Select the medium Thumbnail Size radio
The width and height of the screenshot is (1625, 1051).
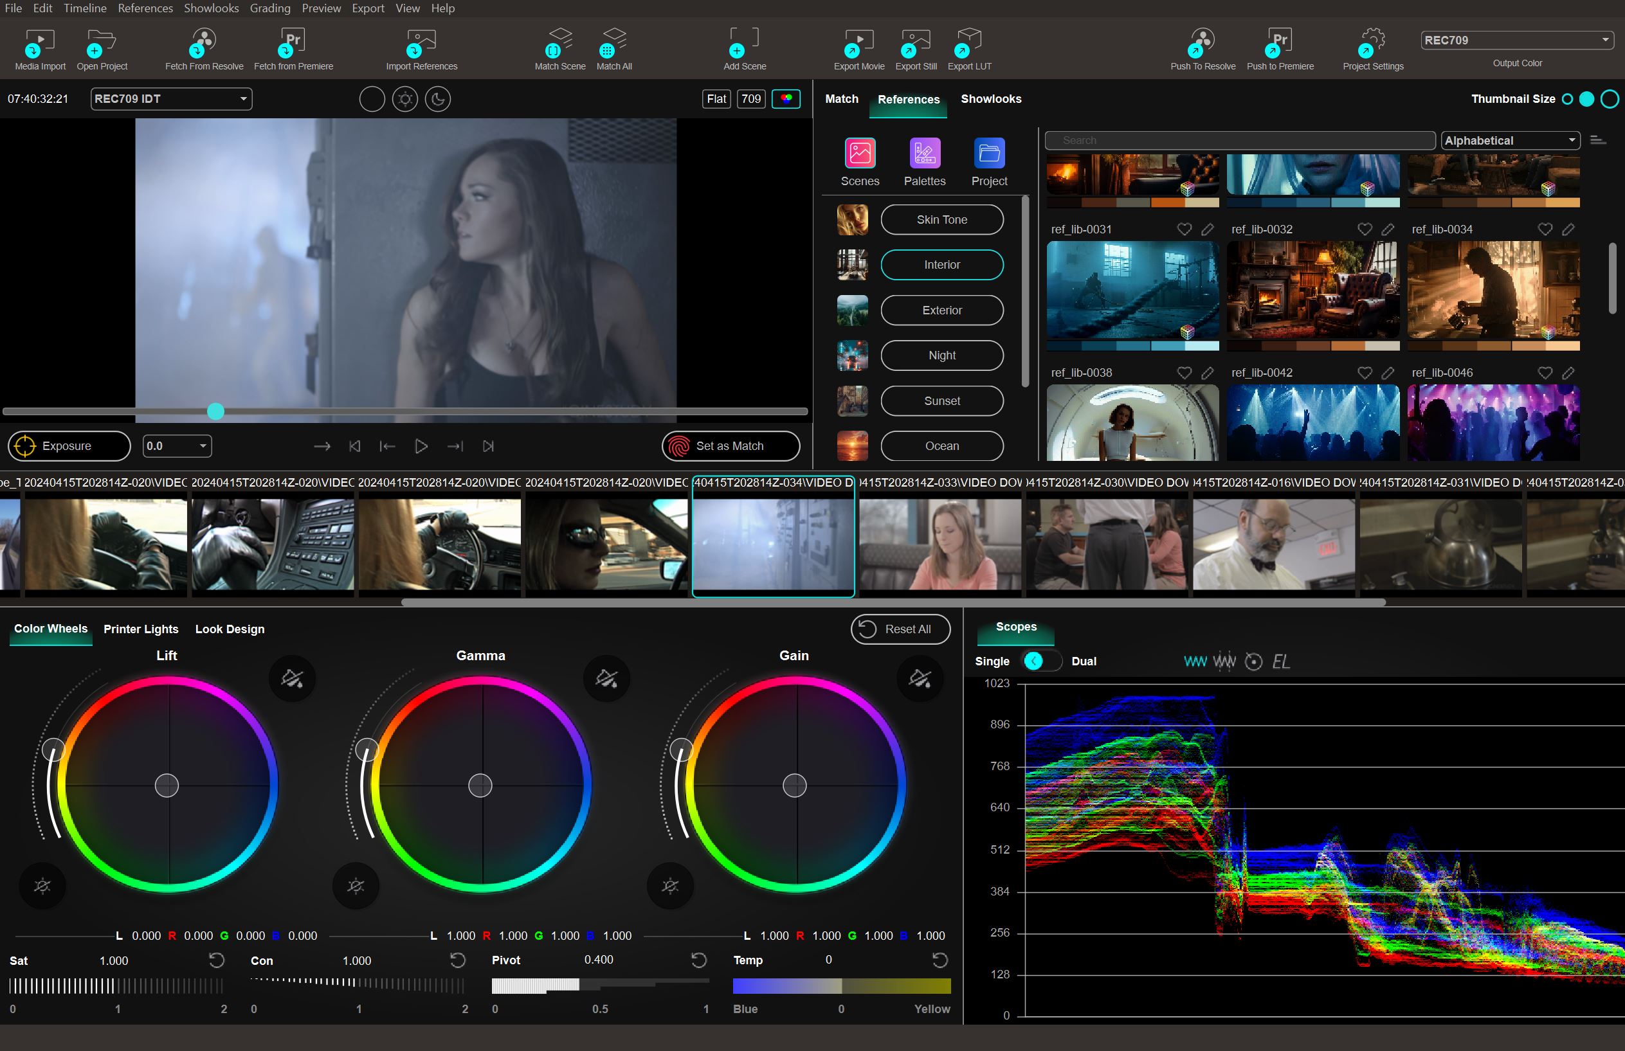pyautogui.click(x=1587, y=99)
